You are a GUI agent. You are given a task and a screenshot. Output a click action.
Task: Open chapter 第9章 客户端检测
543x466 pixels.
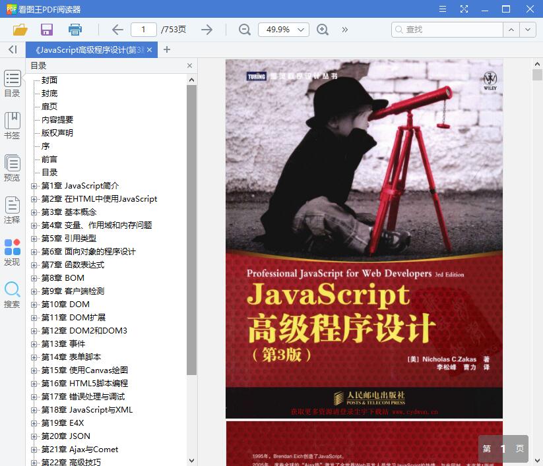click(73, 291)
